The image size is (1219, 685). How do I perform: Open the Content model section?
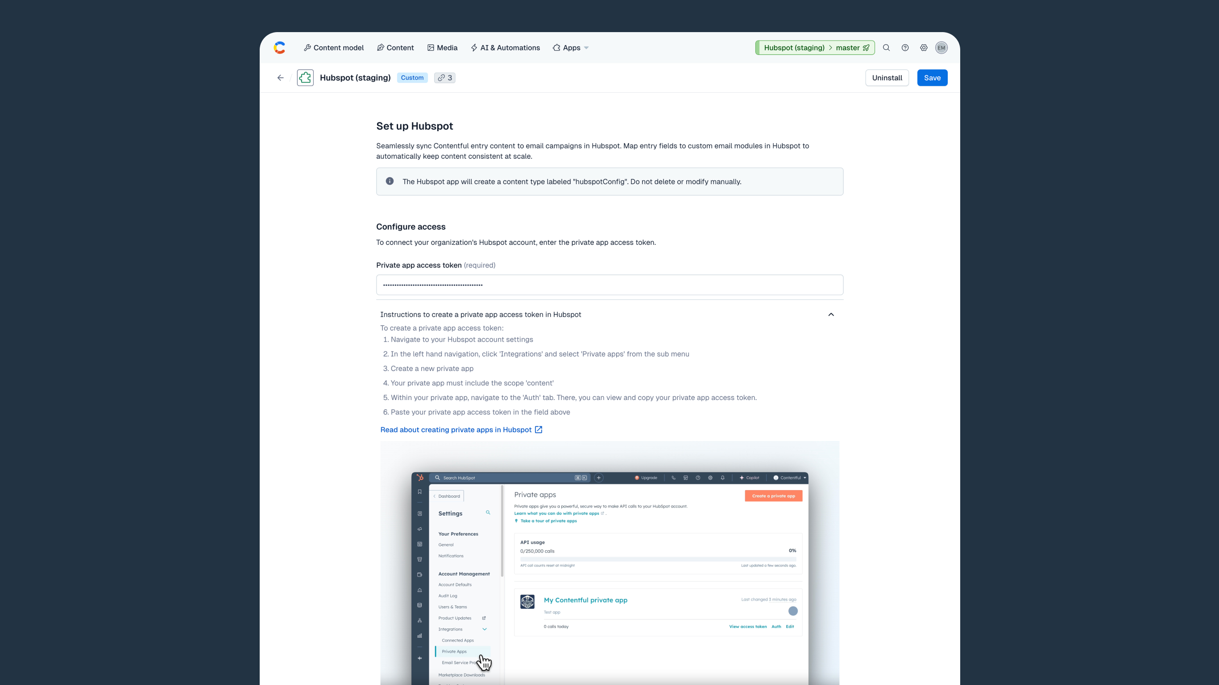(x=334, y=48)
